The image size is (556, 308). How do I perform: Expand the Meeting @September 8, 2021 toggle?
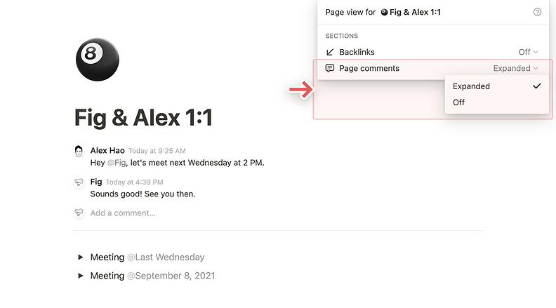tap(81, 276)
